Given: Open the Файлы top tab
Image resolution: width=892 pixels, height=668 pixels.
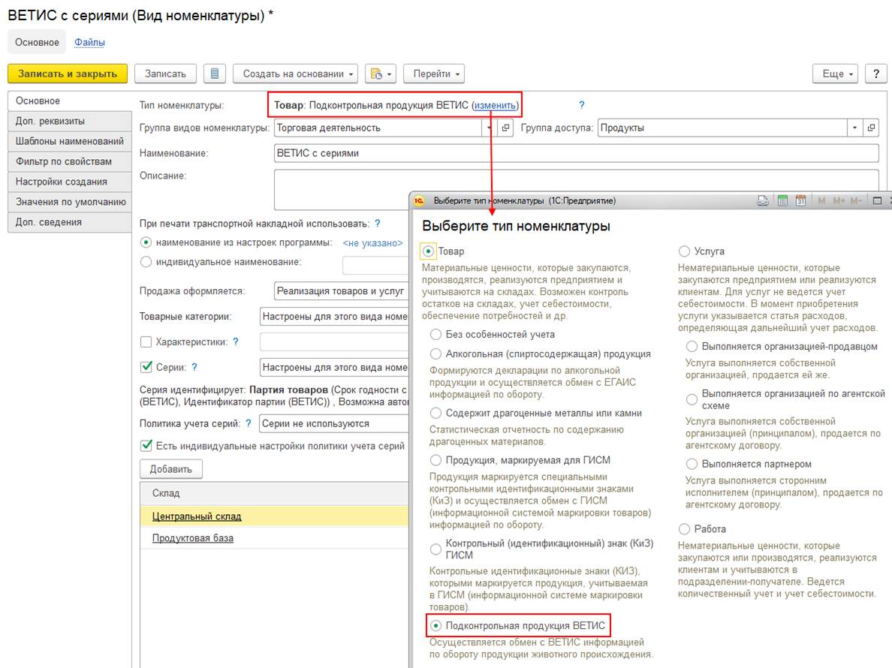Looking at the screenshot, I should tap(90, 43).
